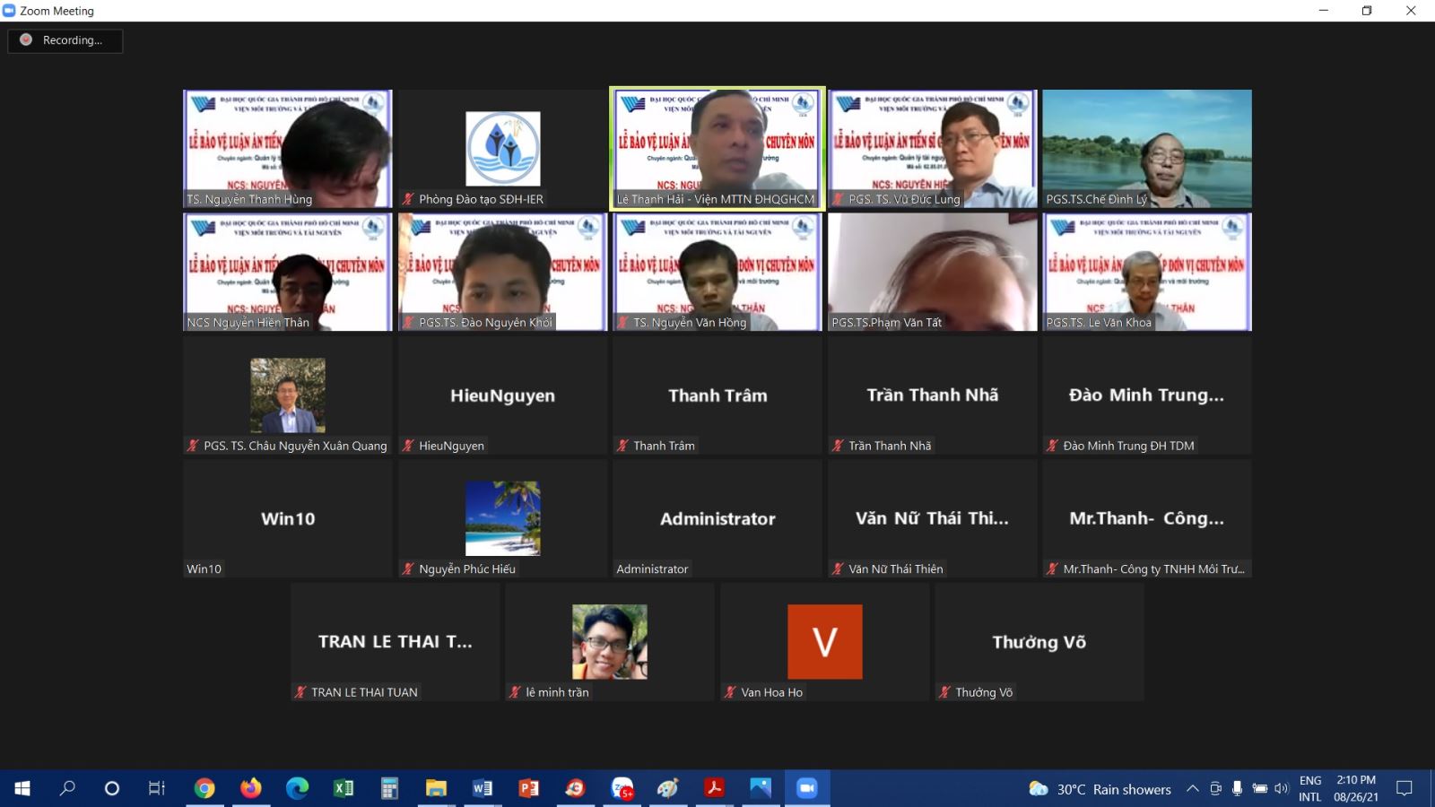The height and width of the screenshot is (807, 1435).
Task: Click the Administrator participant tile
Action: [x=717, y=518]
